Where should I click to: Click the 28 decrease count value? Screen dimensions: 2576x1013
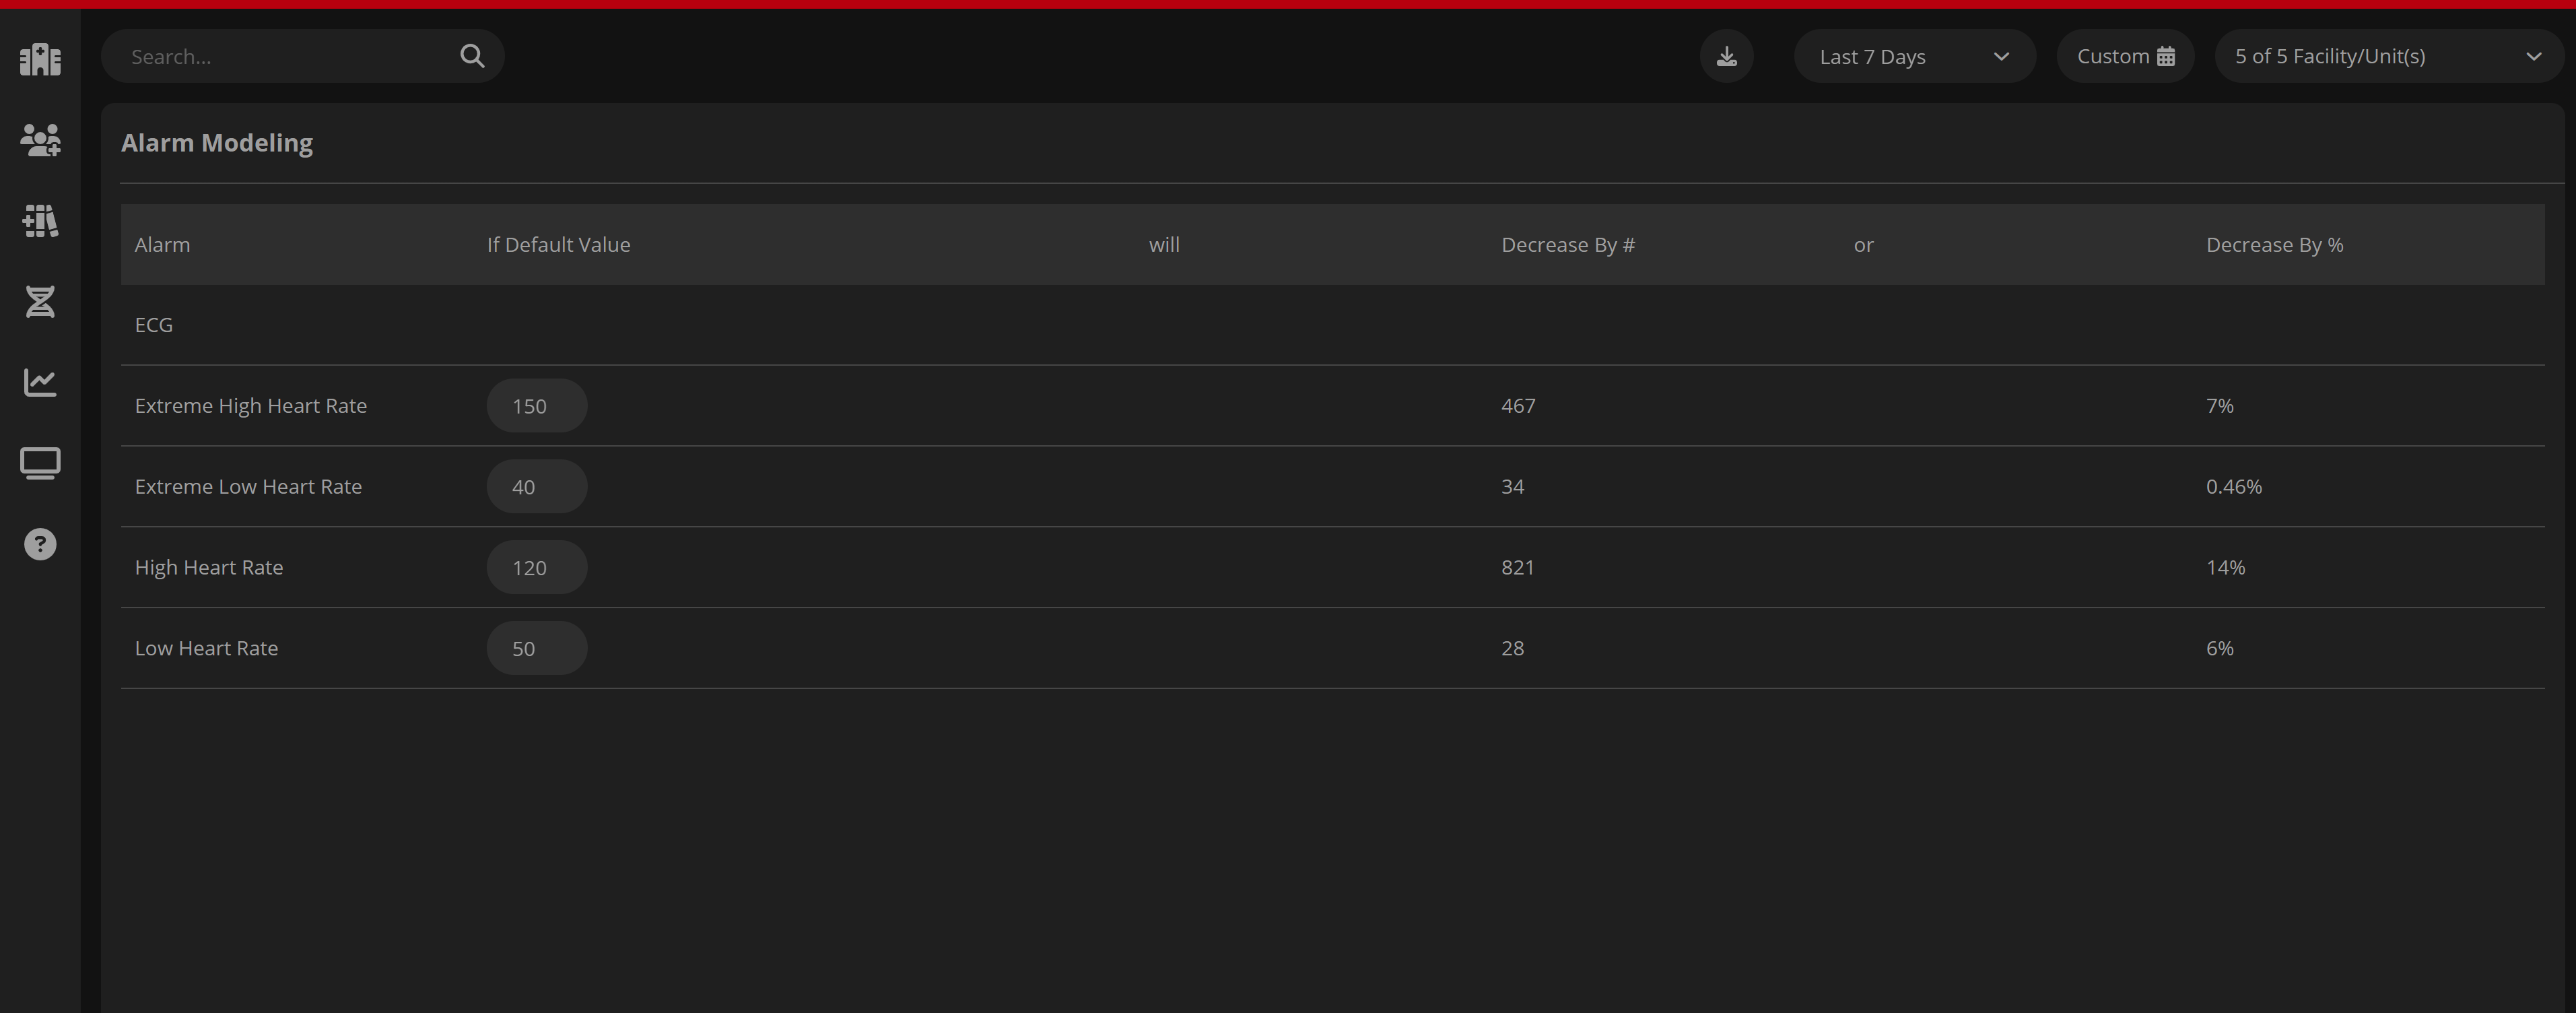pos(1513,648)
